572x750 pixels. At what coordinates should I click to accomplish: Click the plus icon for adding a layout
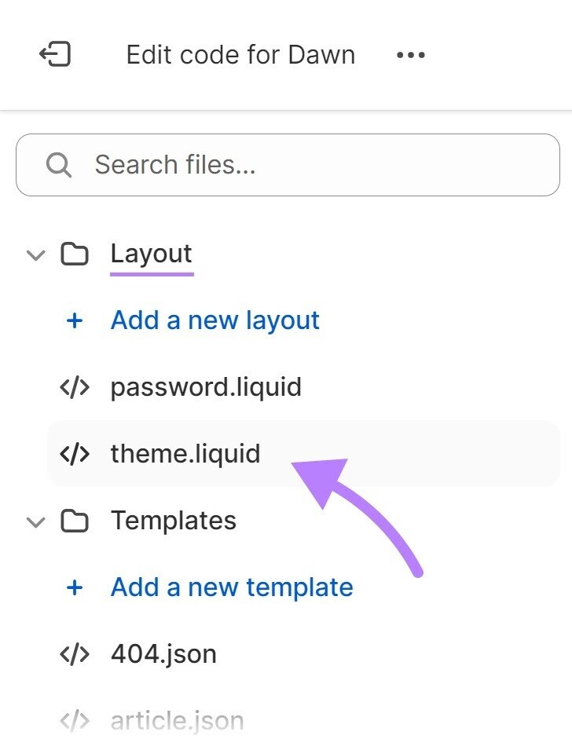pos(74,320)
